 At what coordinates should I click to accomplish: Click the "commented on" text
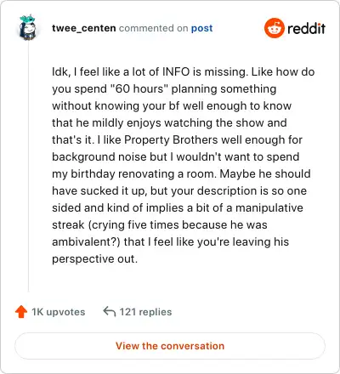point(153,28)
